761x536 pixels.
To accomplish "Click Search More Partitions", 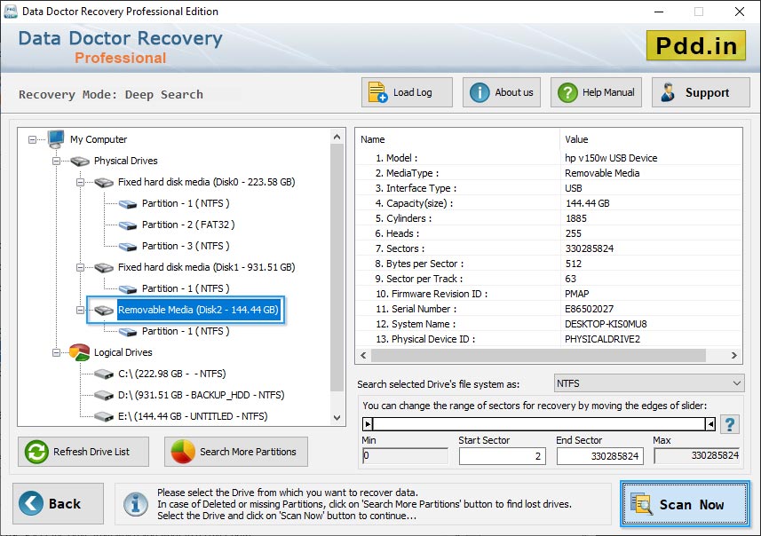I will coord(236,452).
